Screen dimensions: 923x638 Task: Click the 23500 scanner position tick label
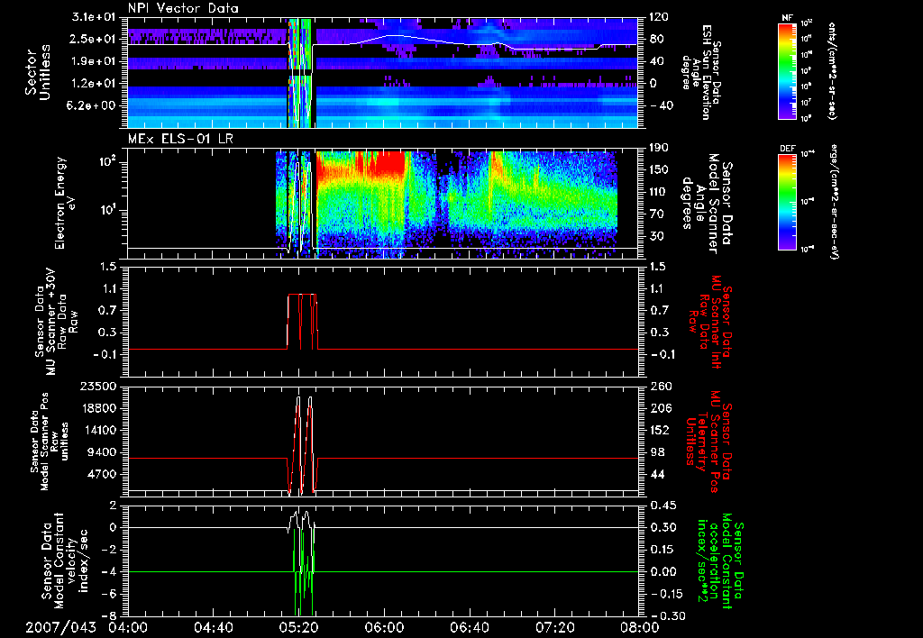pyautogui.click(x=98, y=386)
